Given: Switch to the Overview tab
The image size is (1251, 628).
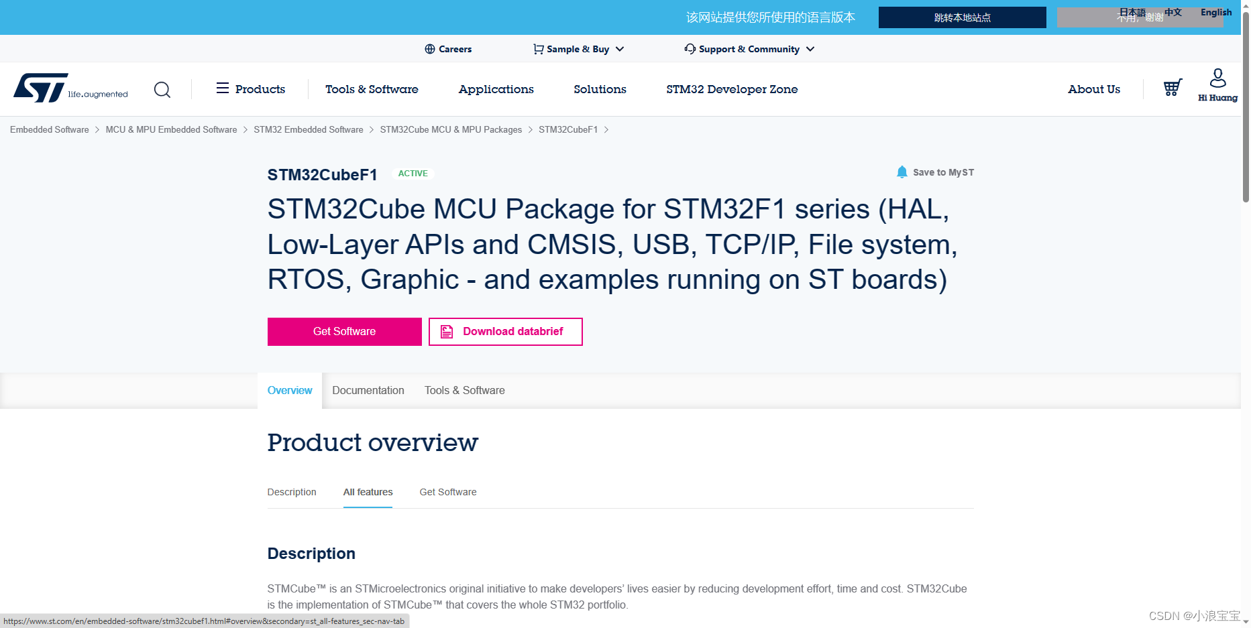Looking at the screenshot, I should click(290, 390).
